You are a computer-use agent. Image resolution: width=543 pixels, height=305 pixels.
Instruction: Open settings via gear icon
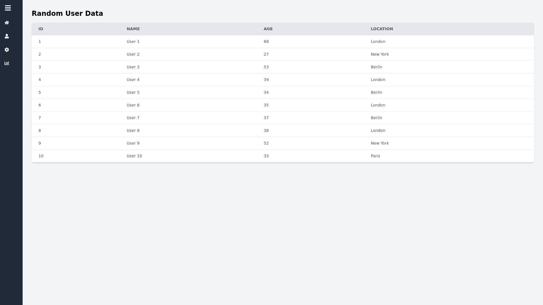tap(7, 50)
